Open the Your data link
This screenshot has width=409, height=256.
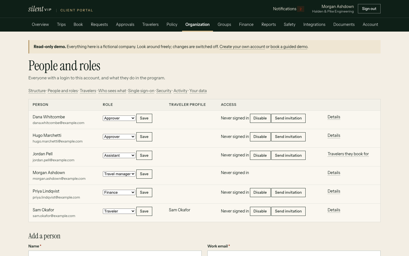click(198, 91)
